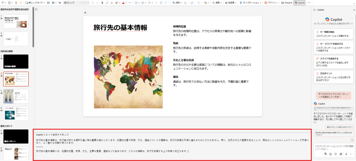
Task: Open the Shapes (図形) dropdown
Action: (177, 3)
